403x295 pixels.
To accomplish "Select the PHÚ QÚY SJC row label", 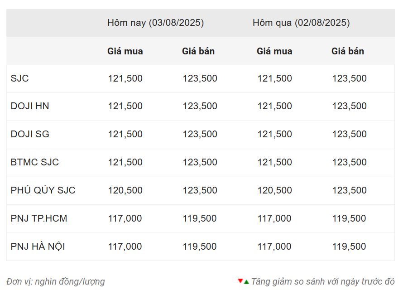I will pyautogui.click(x=43, y=190).
